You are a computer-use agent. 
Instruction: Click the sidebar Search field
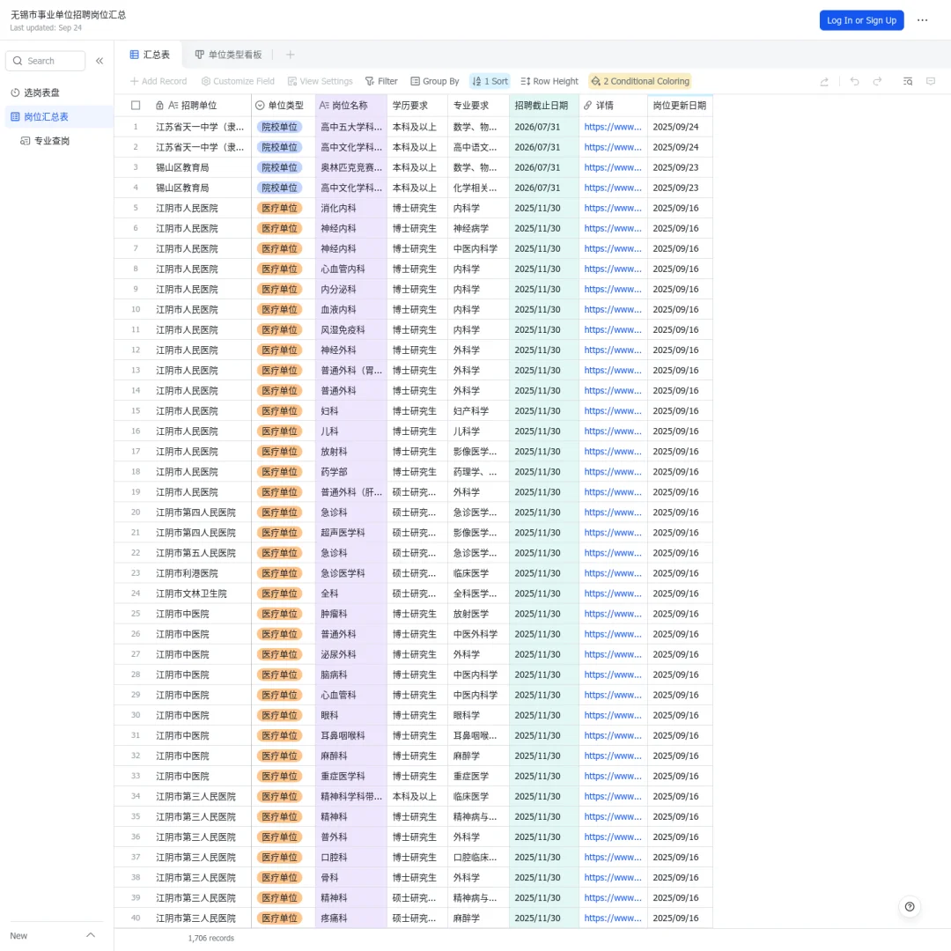coord(46,61)
